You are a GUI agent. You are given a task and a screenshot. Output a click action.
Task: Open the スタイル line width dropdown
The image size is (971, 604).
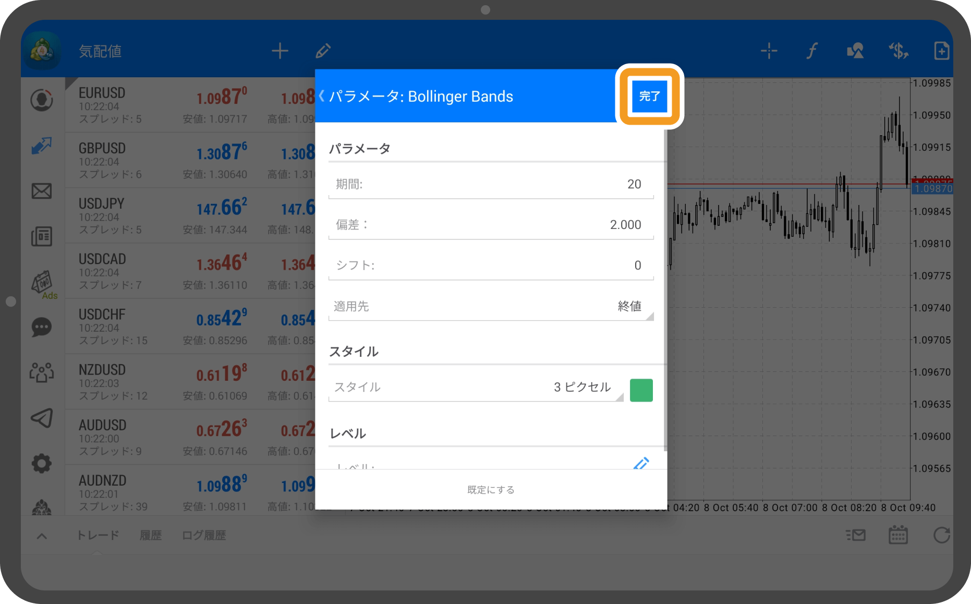pyautogui.click(x=476, y=388)
